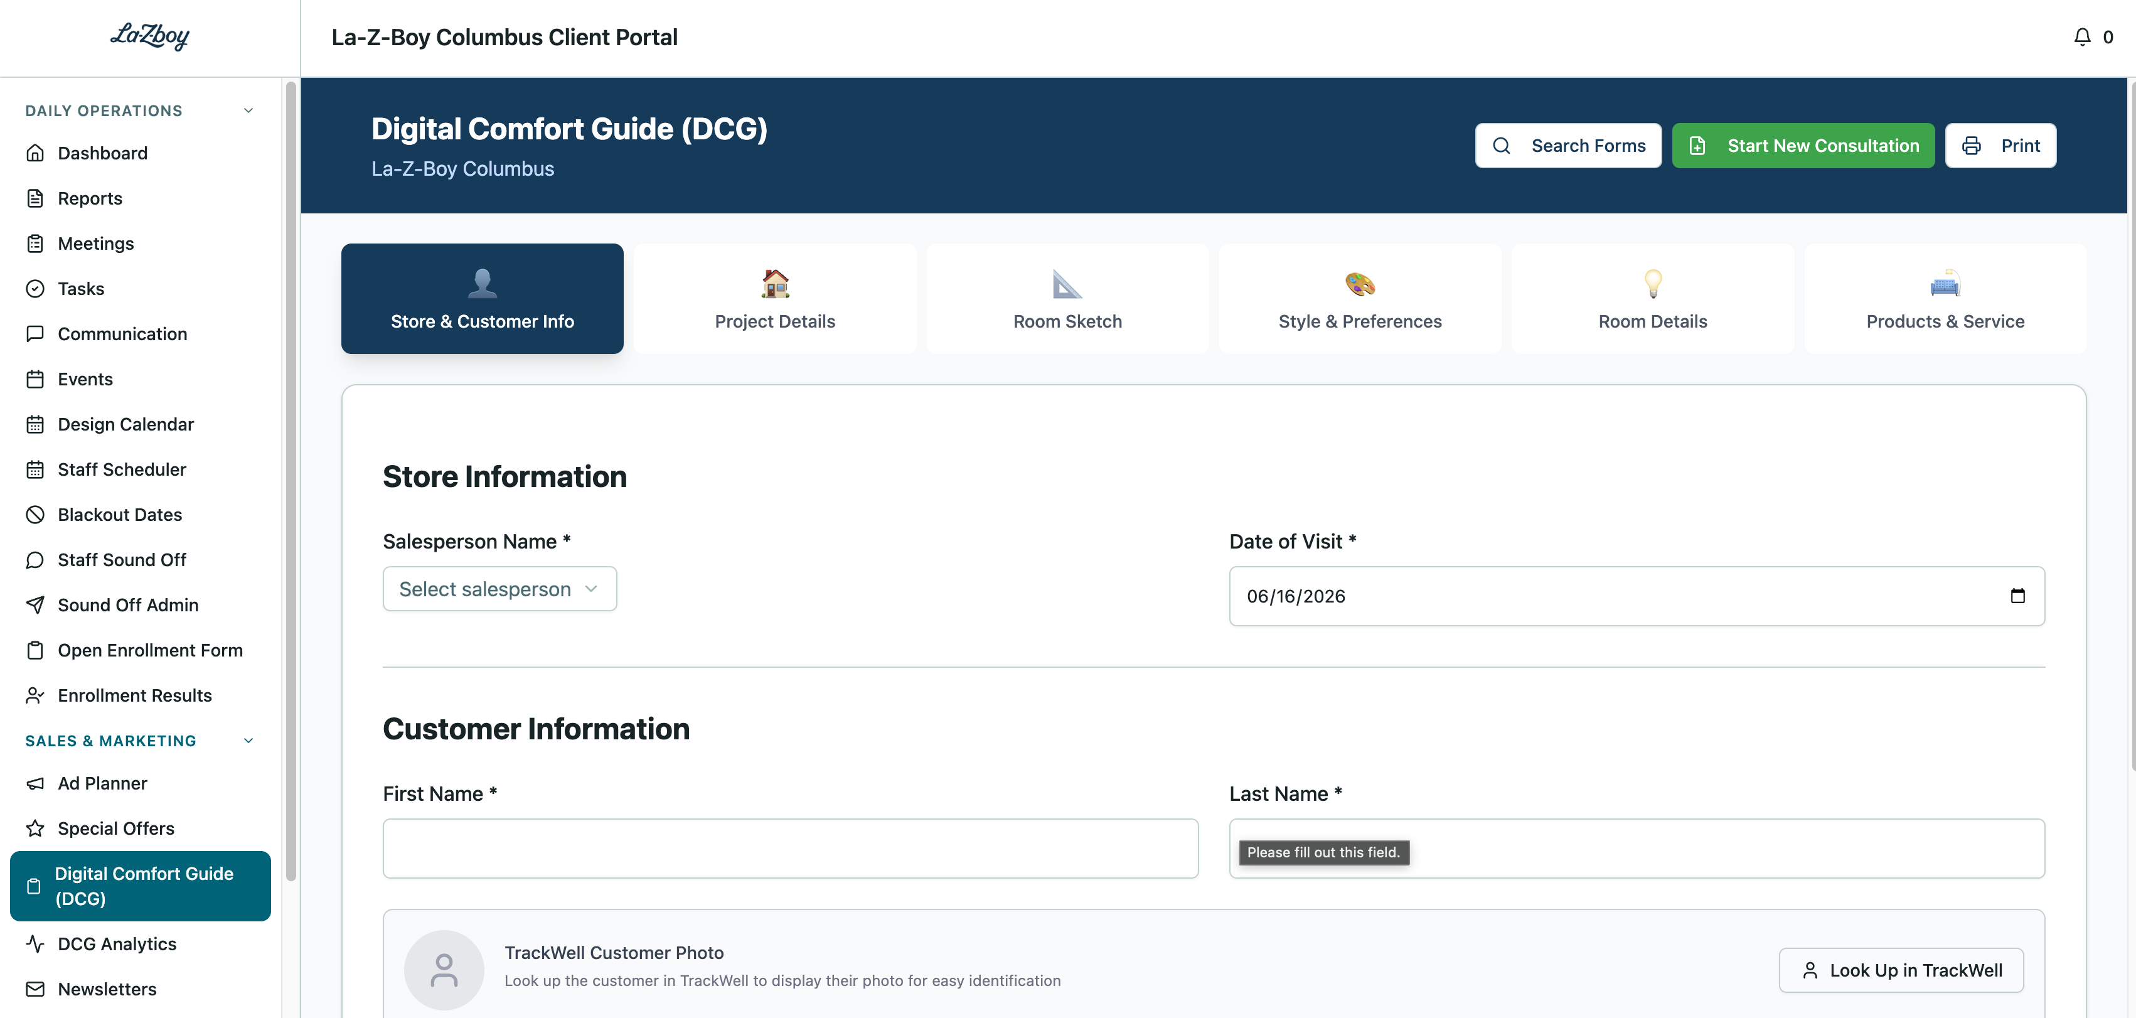Open Digital Comfort Guide (DCG) sidebar link
The width and height of the screenshot is (2136, 1018).
pyautogui.click(x=140, y=886)
